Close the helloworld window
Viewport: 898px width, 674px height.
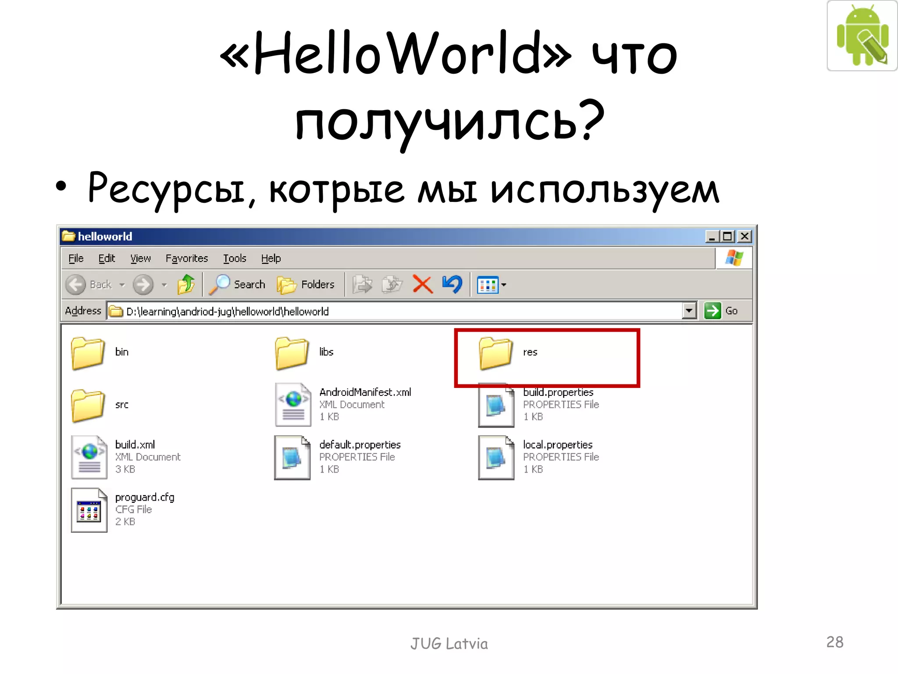[x=745, y=237]
